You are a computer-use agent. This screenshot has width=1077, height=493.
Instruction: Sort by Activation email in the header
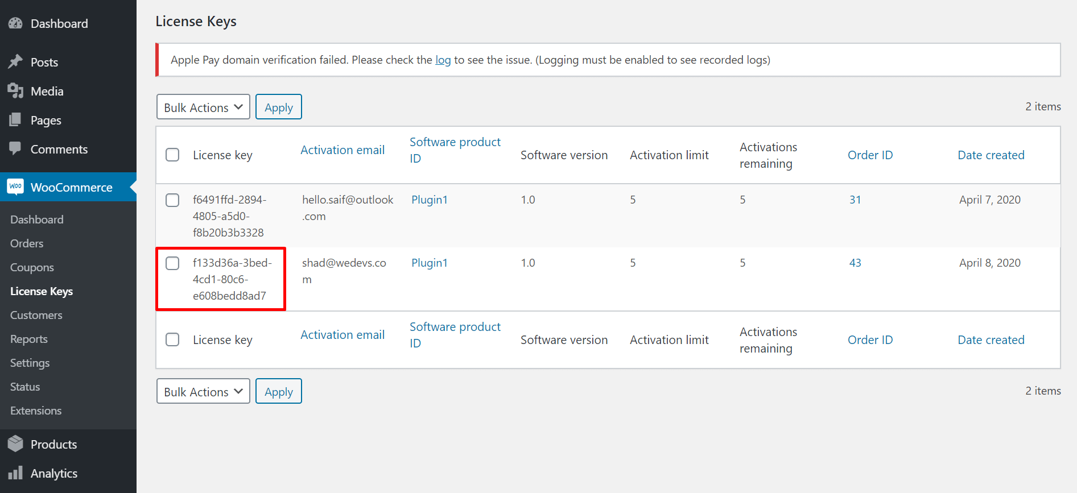tap(343, 150)
